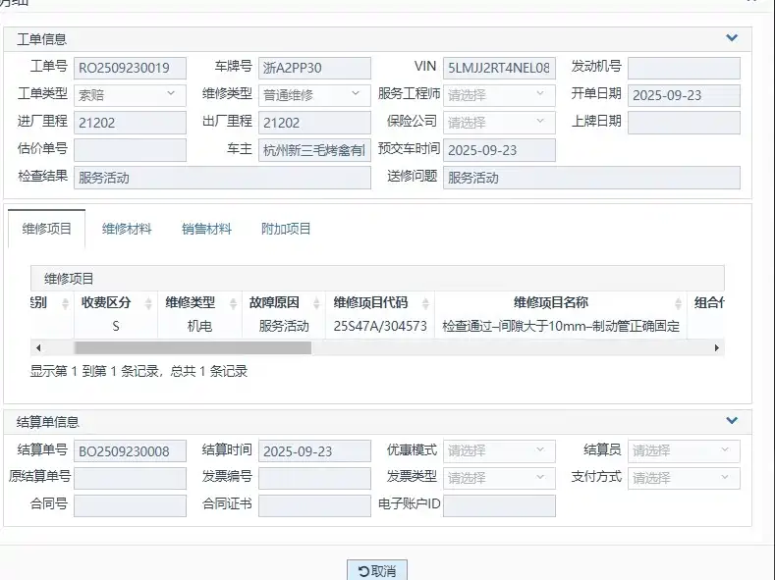Open the 服务工程师 dropdown
The height and width of the screenshot is (580, 775).
click(499, 95)
